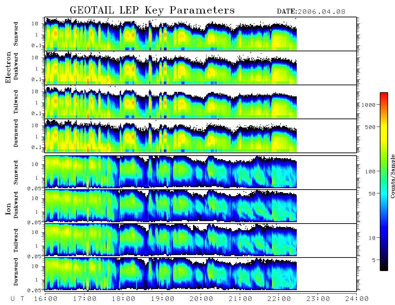Viewport: 395px width, 305px height.
Task: Click the 24:00 time axis label
Action: pos(357,299)
